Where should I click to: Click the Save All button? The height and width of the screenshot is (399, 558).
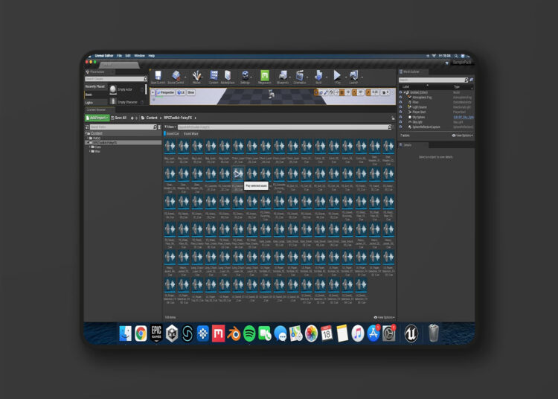tap(119, 118)
